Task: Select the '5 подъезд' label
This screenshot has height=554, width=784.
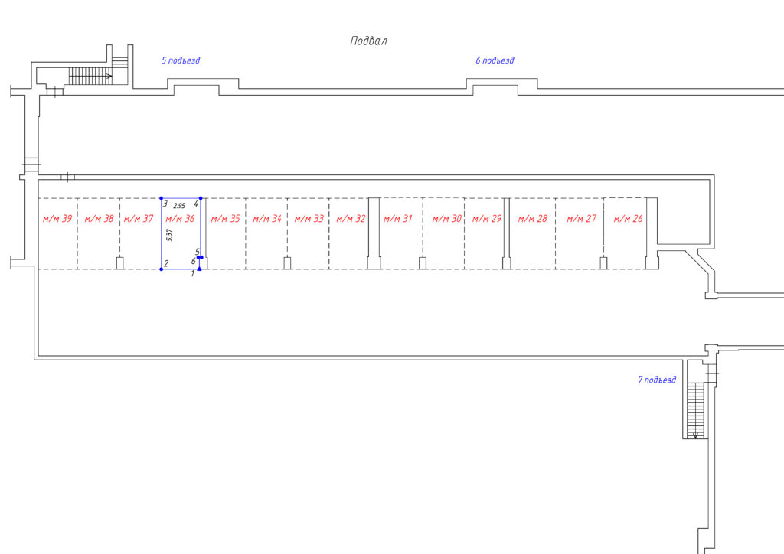Action: pyautogui.click(x=181, y=60)
